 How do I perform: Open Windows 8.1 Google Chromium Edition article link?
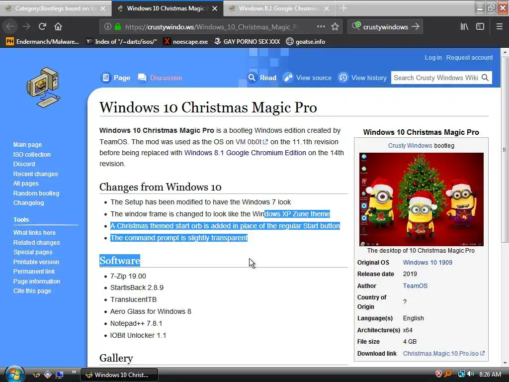point(245,153)
